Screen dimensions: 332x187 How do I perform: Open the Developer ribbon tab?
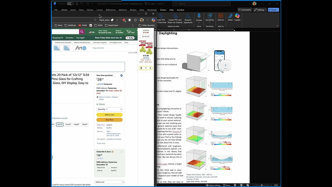[152, 10]
